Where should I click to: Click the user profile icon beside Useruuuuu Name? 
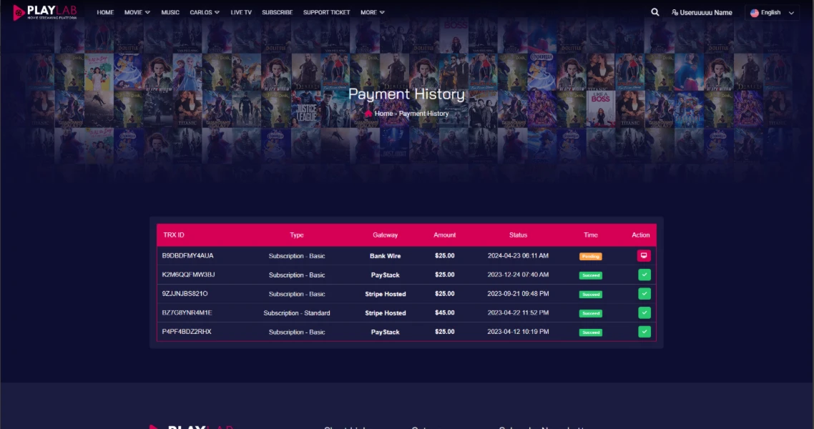[675, 12]
